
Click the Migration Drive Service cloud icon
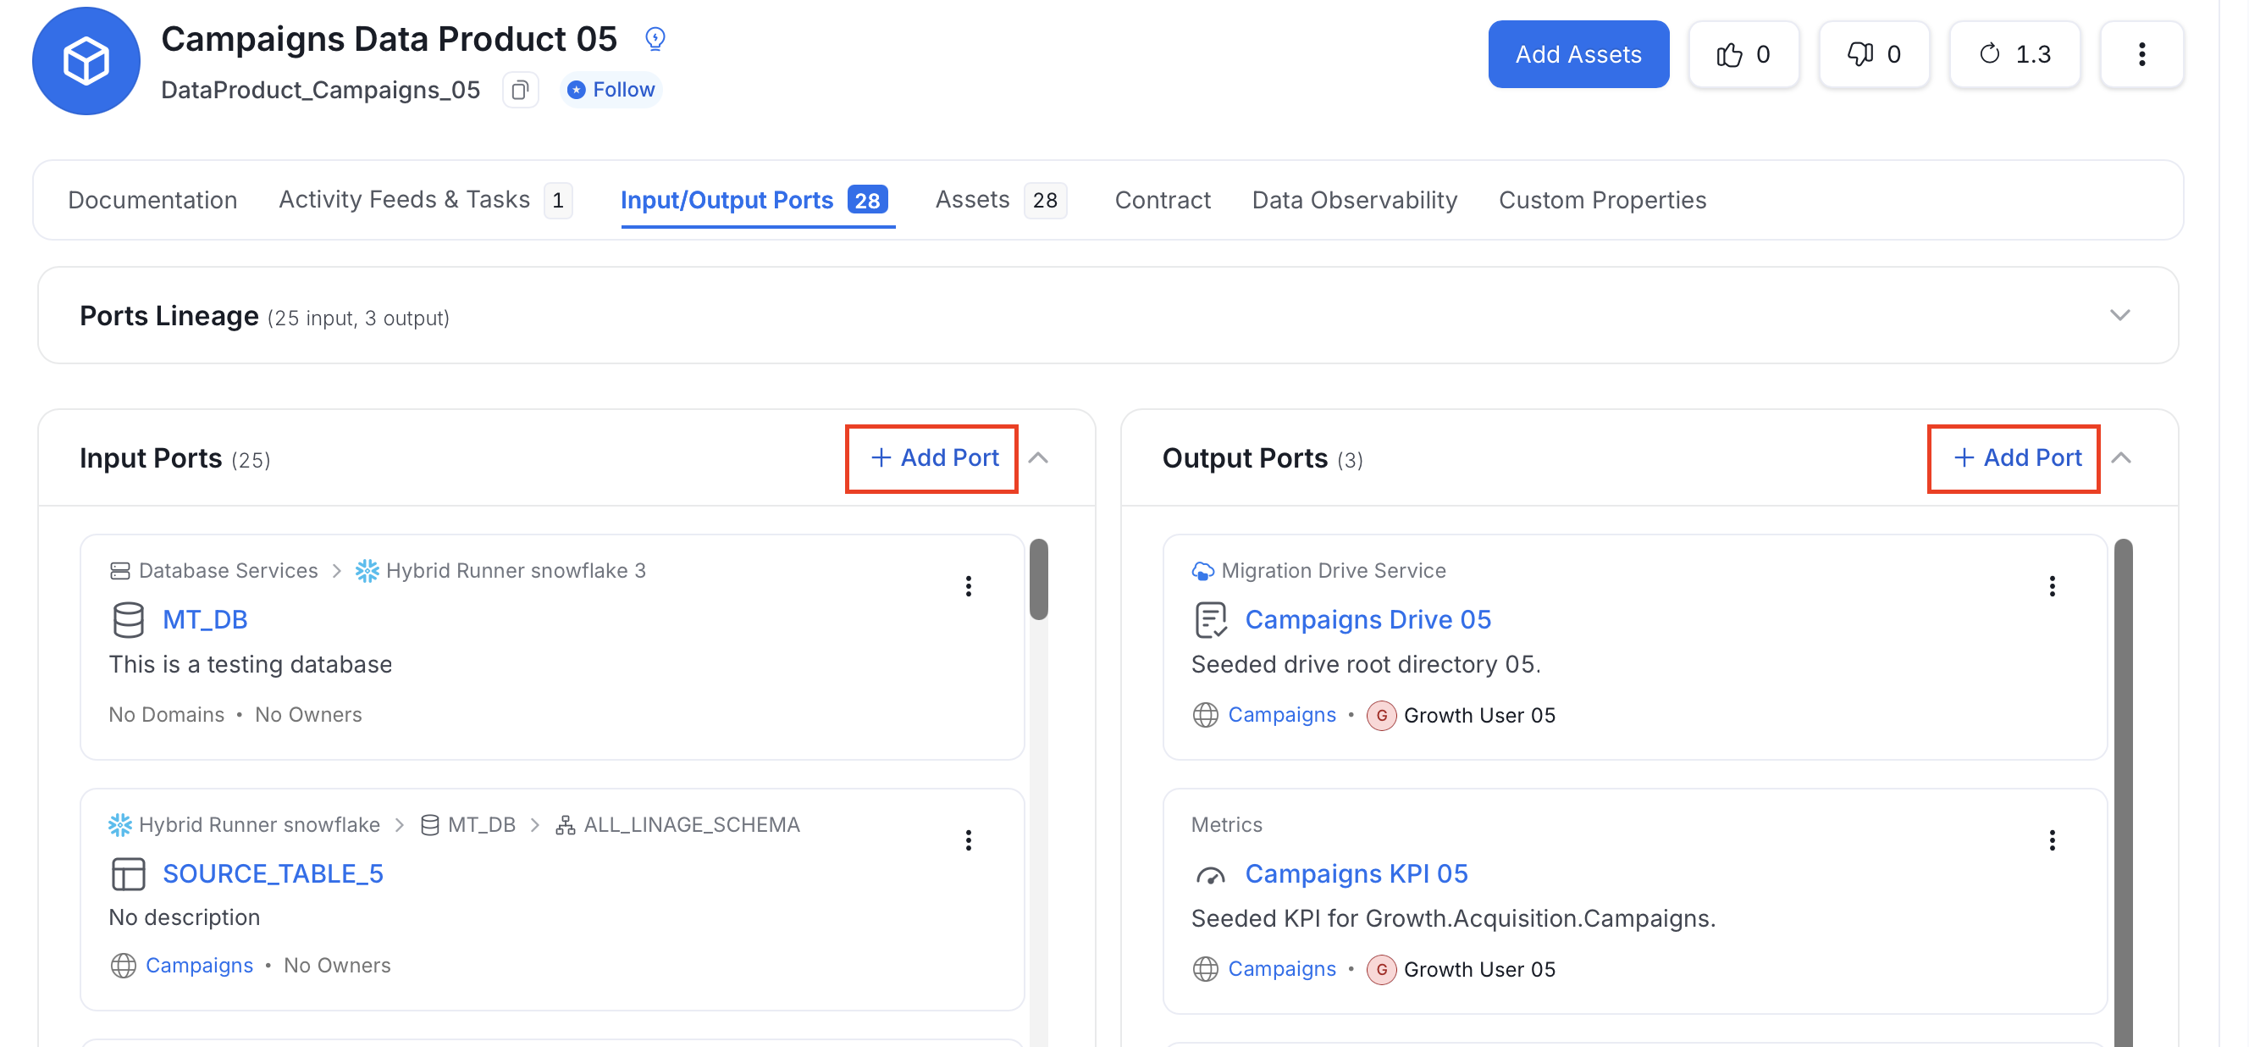(1202, 571)
